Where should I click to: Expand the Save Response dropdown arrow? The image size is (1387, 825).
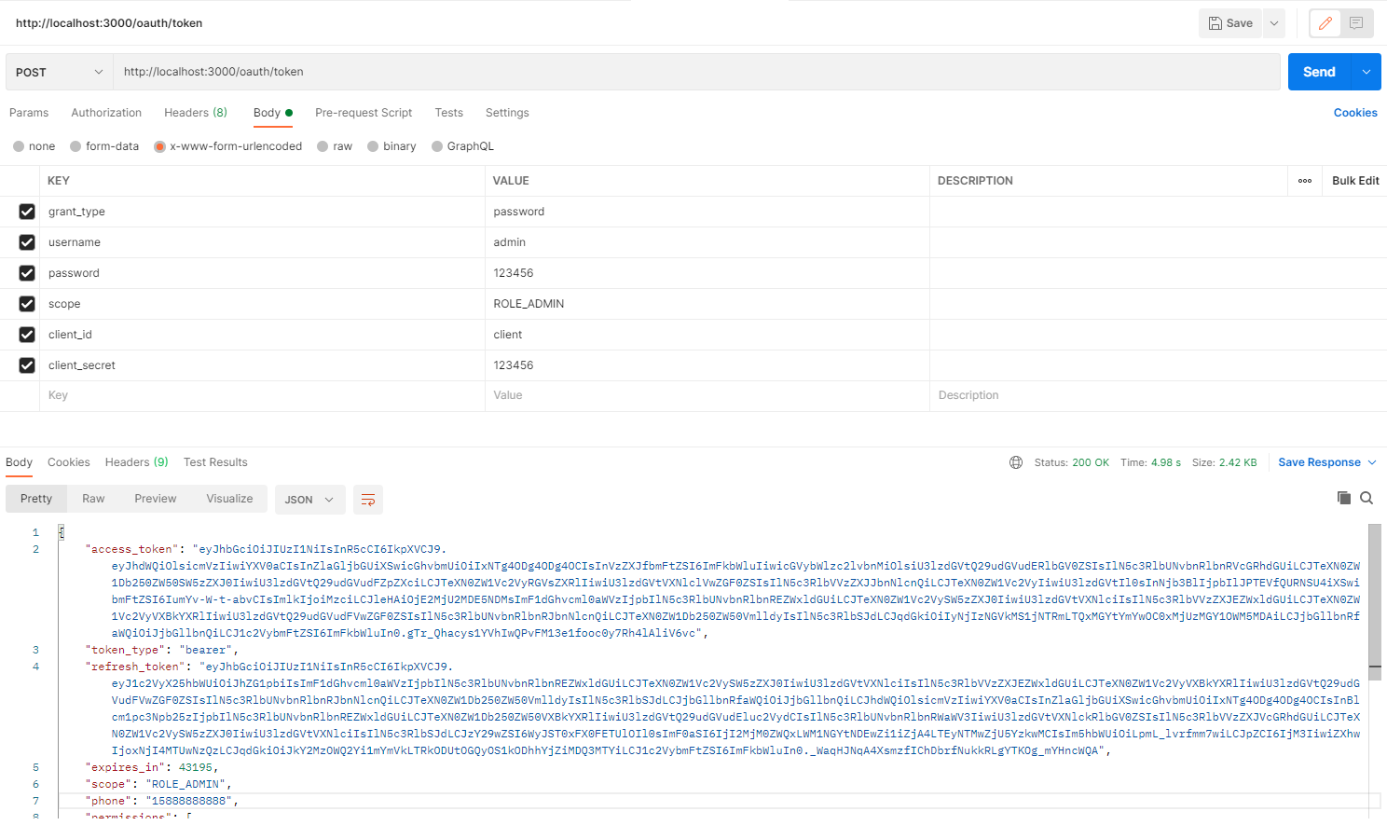point(1372,462)
